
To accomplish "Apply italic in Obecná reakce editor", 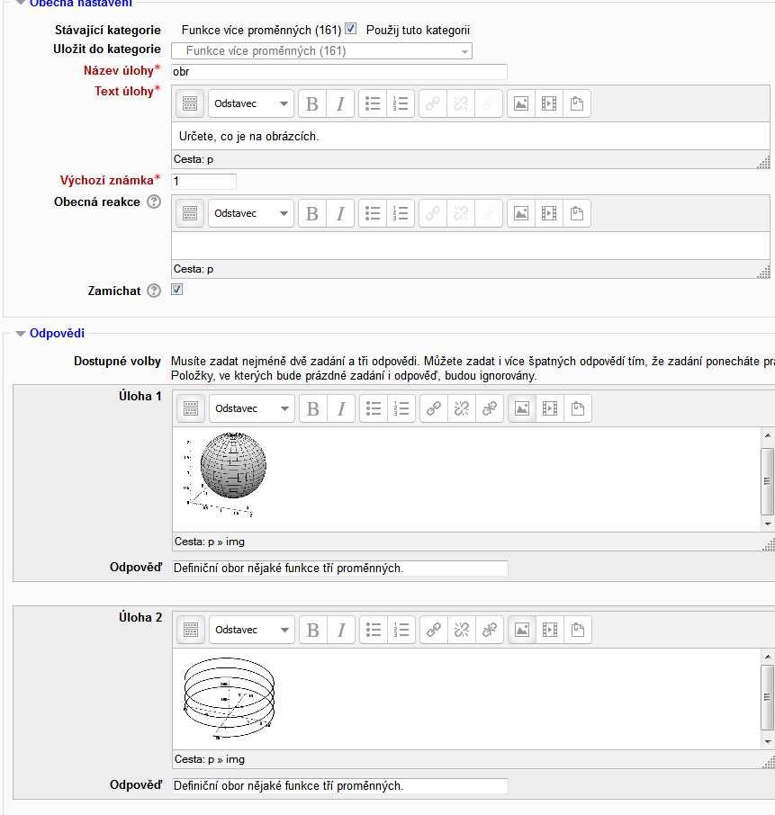I will [340, 213].
